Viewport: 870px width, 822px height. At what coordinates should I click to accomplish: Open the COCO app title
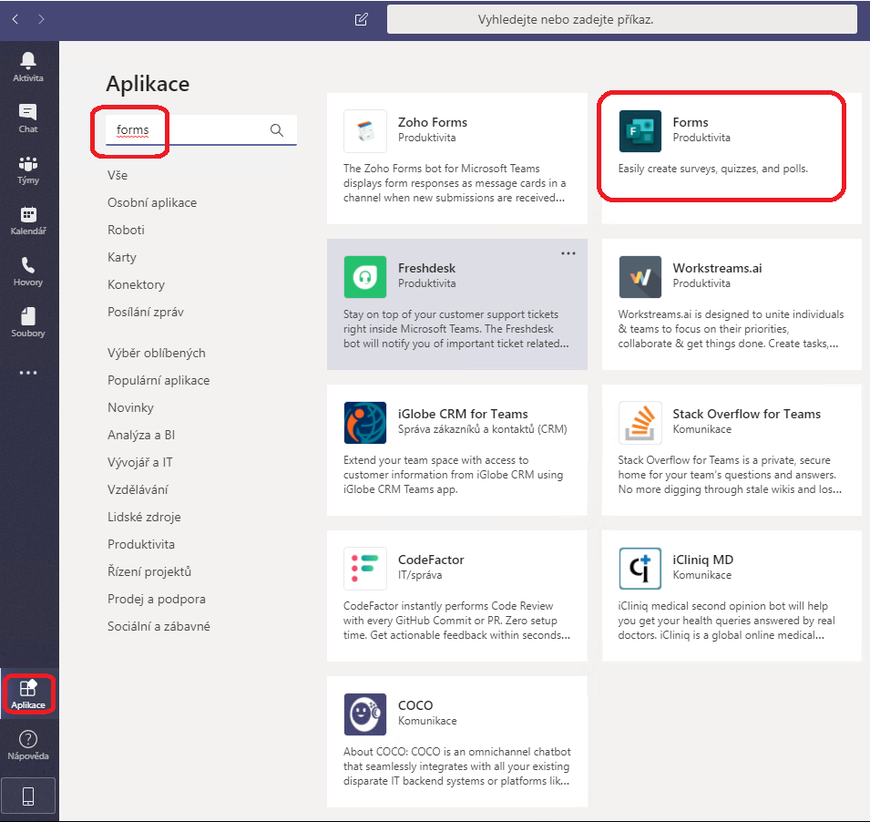[415, 705]
